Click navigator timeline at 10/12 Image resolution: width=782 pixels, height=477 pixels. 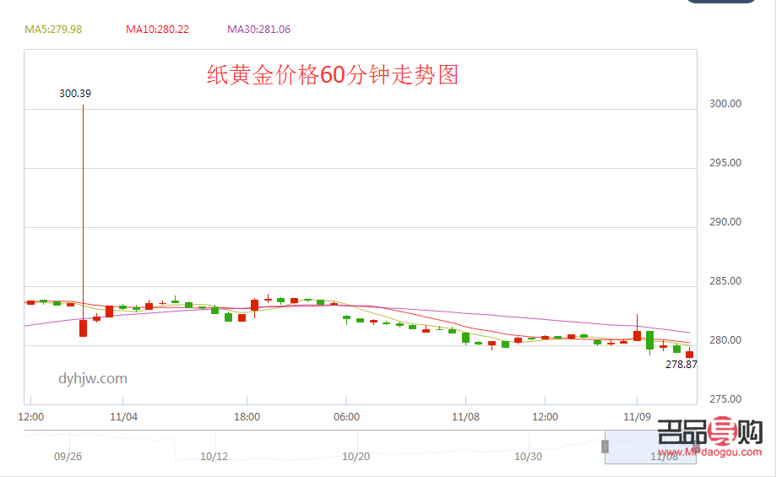214,457
